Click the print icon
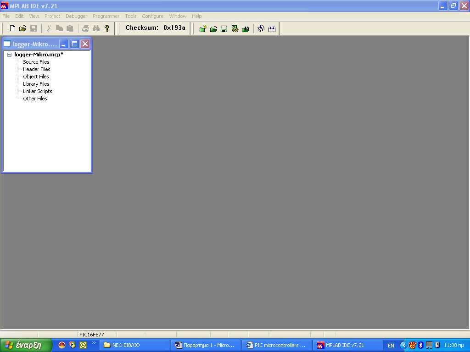This screenshot has height=352, width=470. (85, 28)
